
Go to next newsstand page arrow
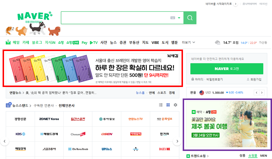[177, 141]
